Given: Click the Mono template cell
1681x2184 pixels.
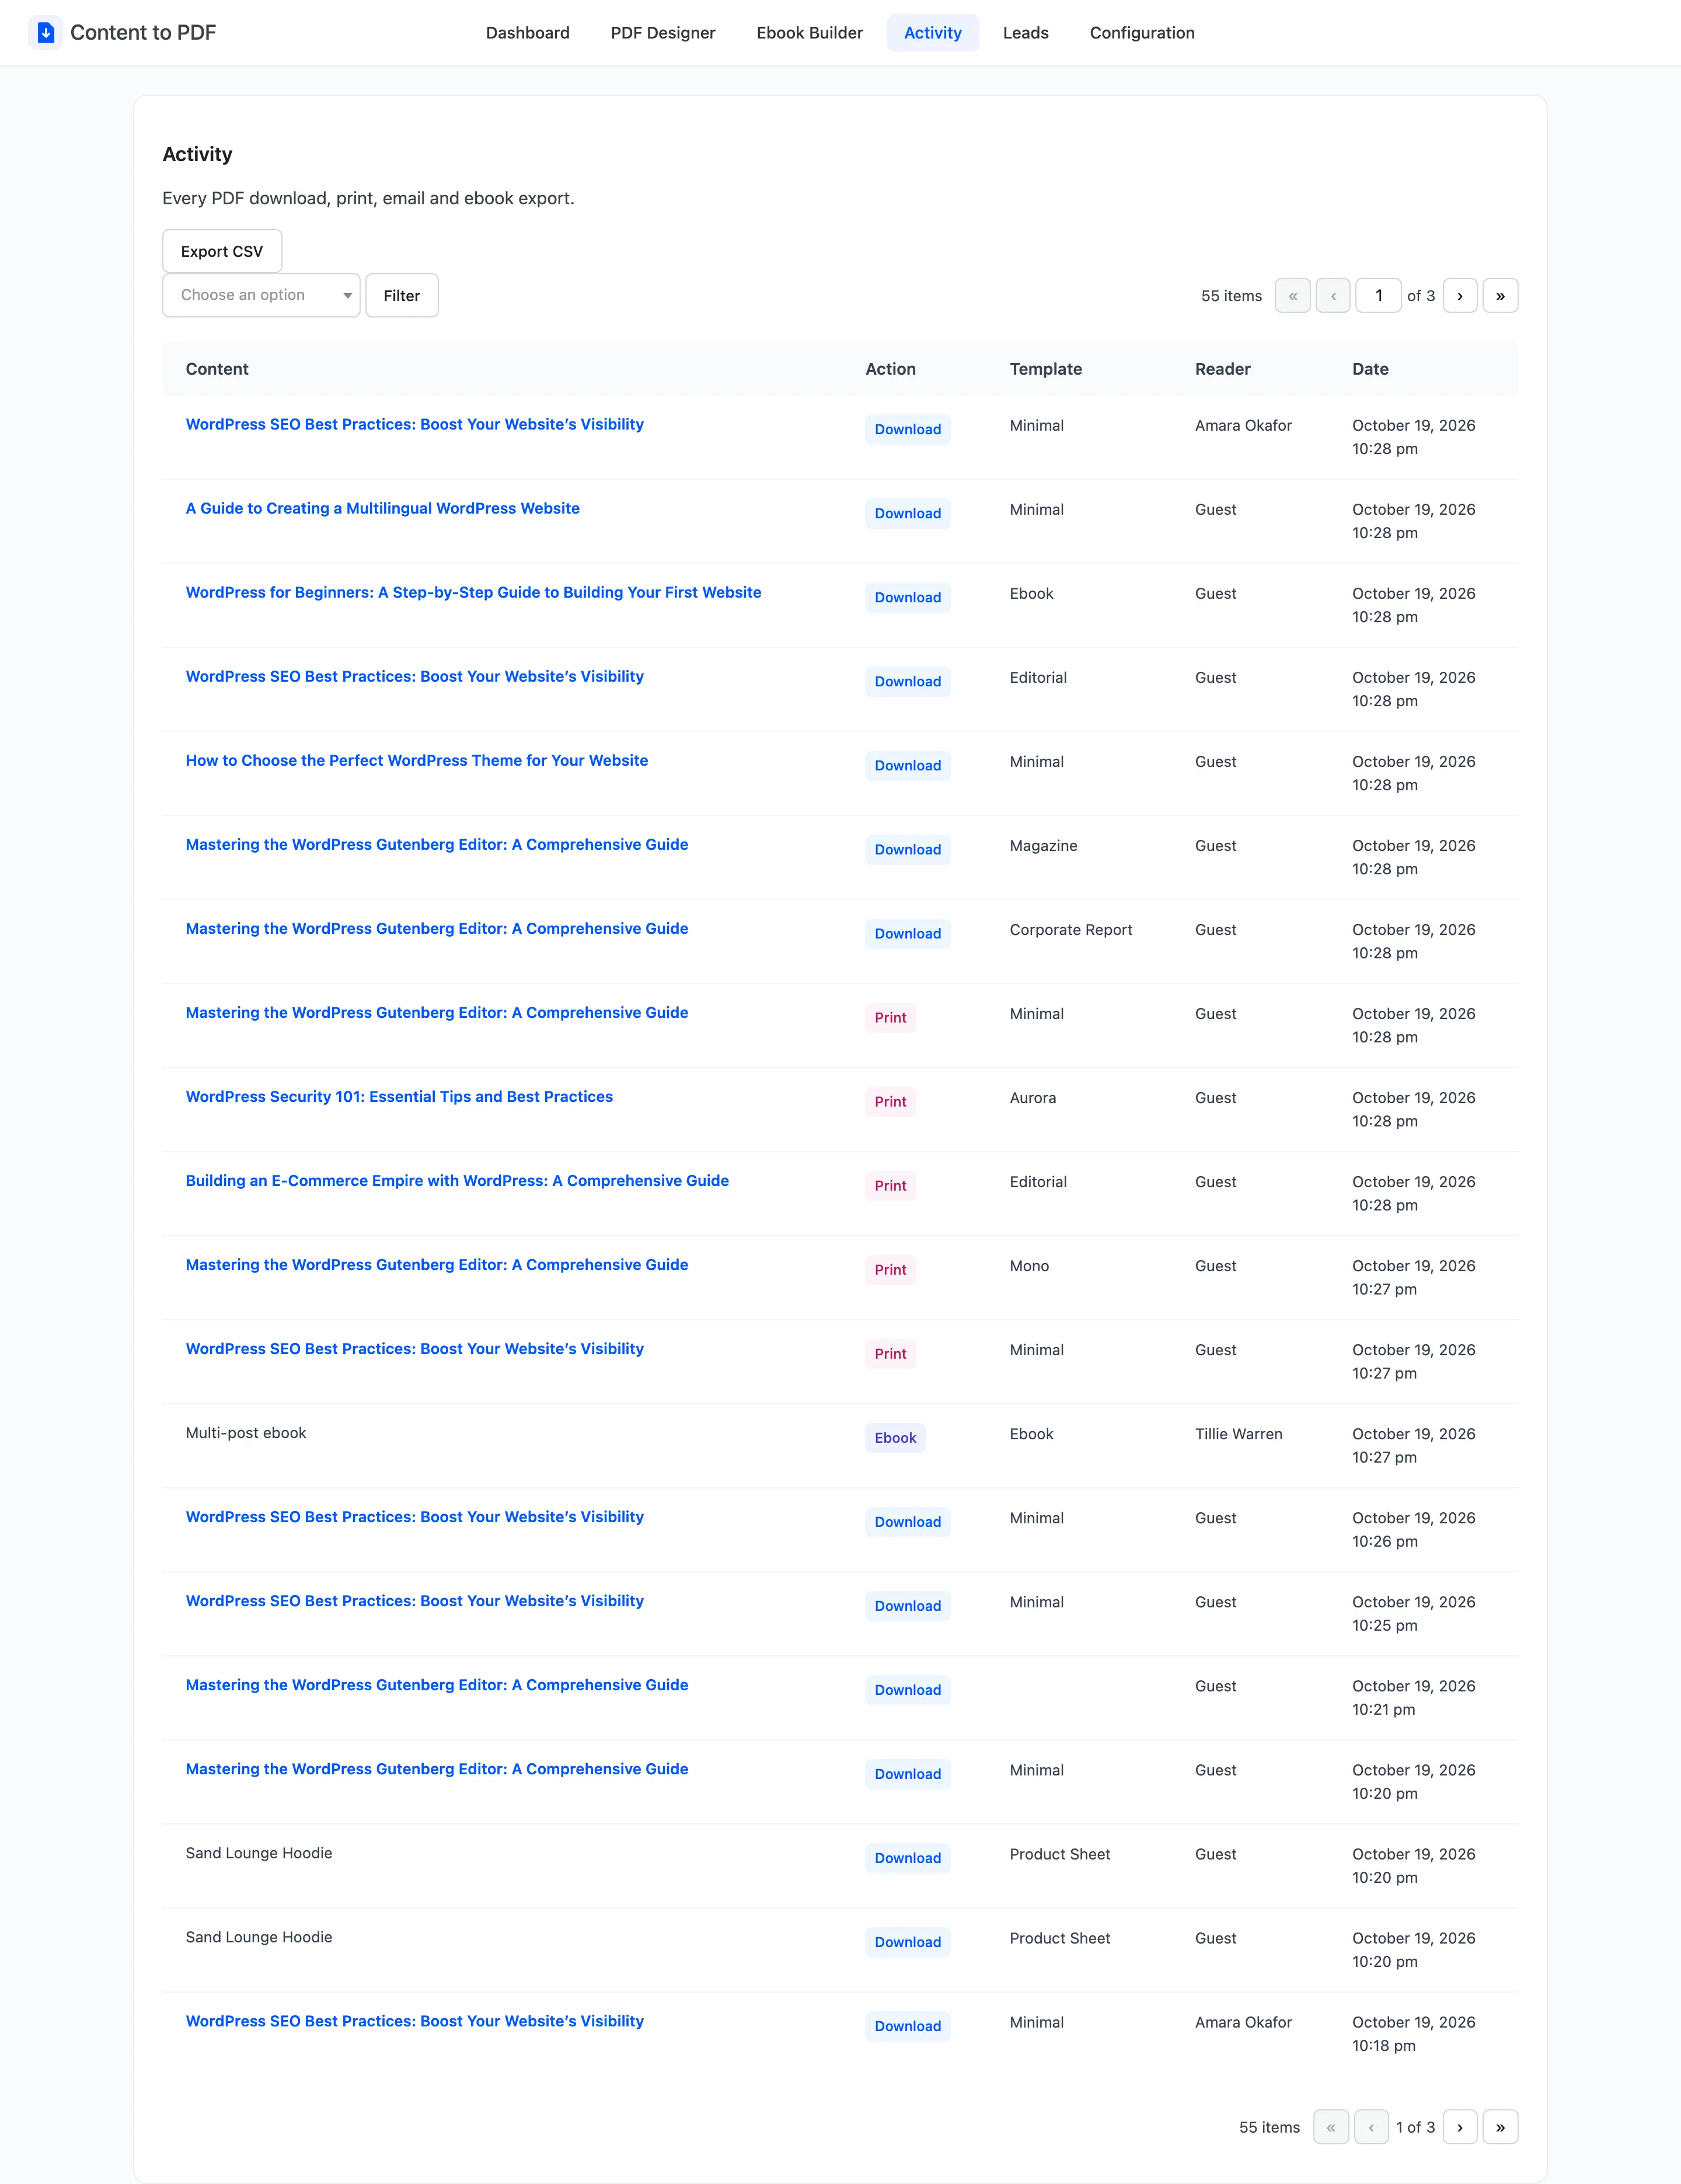Looking at the screenshot, I should coord(1029,1265).
